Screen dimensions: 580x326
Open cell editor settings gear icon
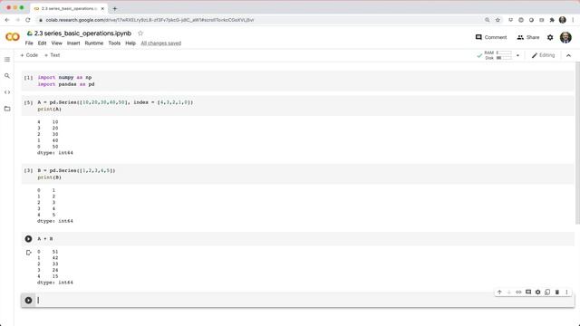(x=537, y=292)
